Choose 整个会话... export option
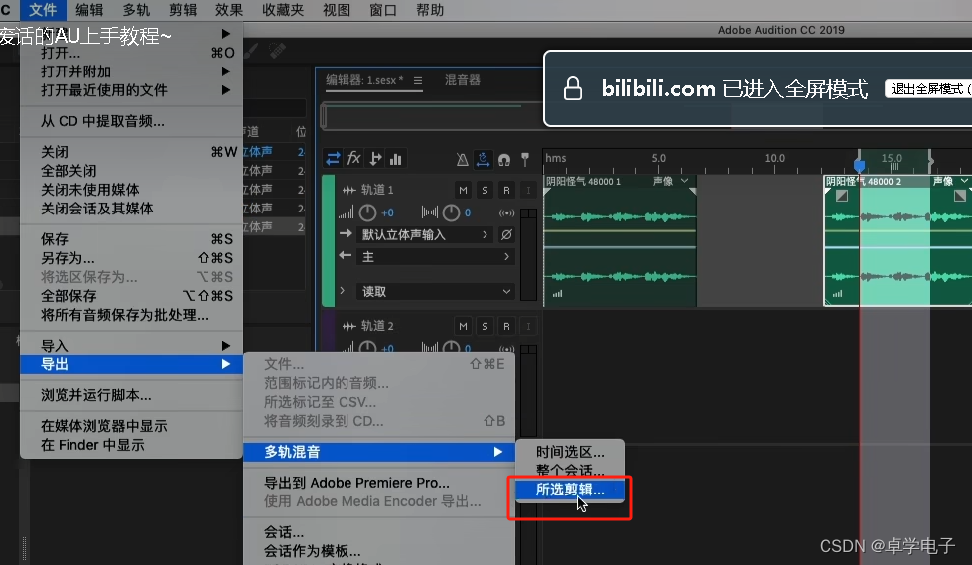 pyautogui.click(x=570, y=470)
